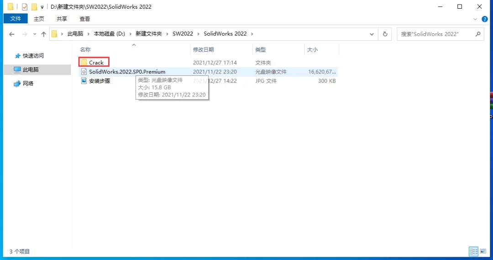The height and width of the screenshot is (260, 493).
Task: Switch to the 查看 ribbon tab
Action: point(84,19)
